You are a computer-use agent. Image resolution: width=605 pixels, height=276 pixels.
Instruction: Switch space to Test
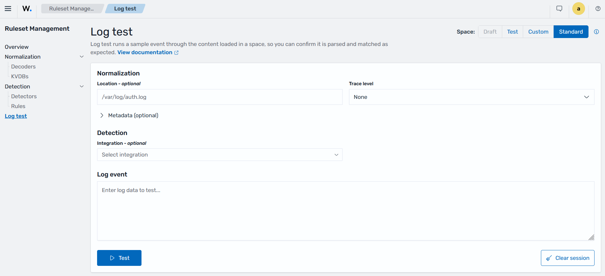512,32
